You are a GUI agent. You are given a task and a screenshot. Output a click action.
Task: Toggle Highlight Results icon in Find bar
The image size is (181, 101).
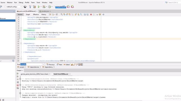point(79,65)
